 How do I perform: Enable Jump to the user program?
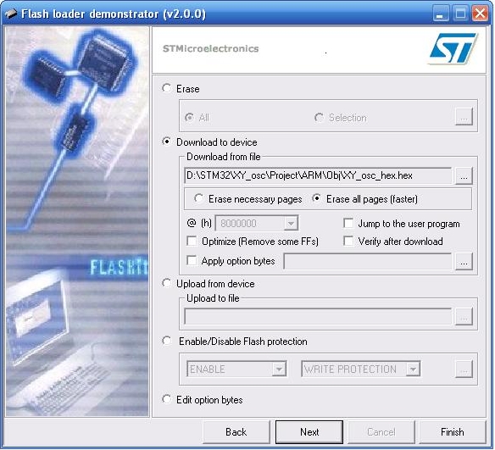click(348, 224)
